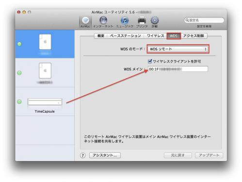Click the 元に戻す button
242x182 pixels.
click(178, 155)
